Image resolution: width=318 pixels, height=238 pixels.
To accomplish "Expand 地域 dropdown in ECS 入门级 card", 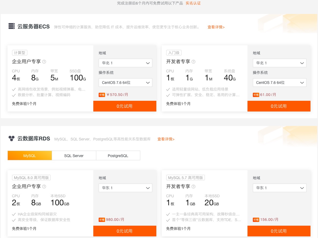I will [279, 63].
